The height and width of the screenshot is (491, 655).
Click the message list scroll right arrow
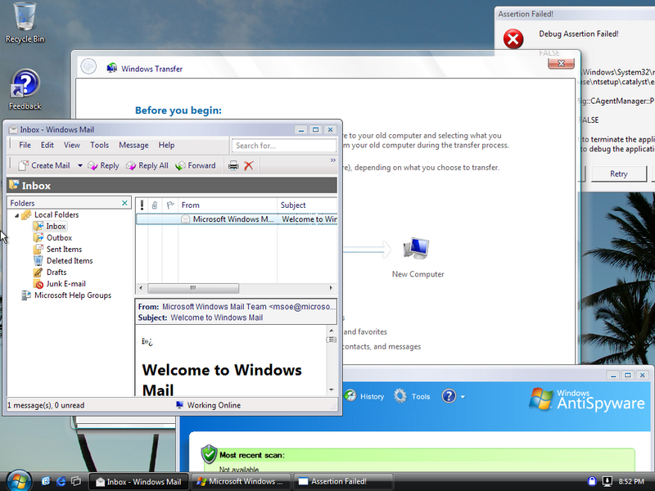[x=332, y=288]
